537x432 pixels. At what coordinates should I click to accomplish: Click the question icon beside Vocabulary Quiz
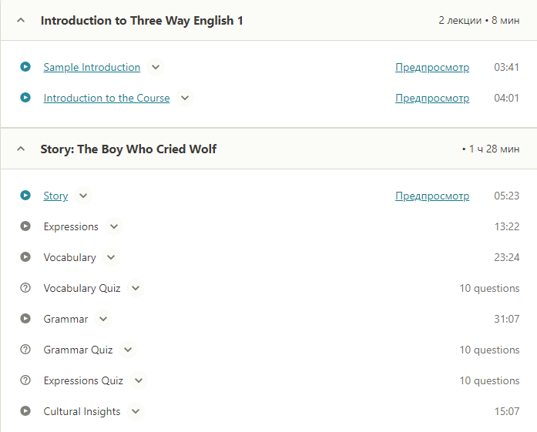pyautogui.click(x=25, y=288)
